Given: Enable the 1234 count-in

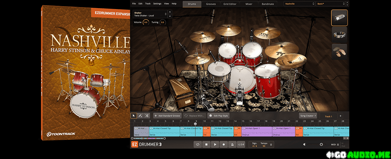Looking at the screenshot, I should 240,144.
